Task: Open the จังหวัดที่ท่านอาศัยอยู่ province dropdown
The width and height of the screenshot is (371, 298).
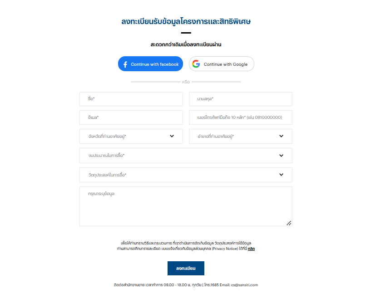Action: 131,136
